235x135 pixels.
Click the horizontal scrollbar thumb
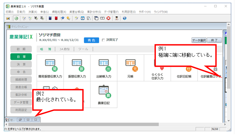pos(83,124)
